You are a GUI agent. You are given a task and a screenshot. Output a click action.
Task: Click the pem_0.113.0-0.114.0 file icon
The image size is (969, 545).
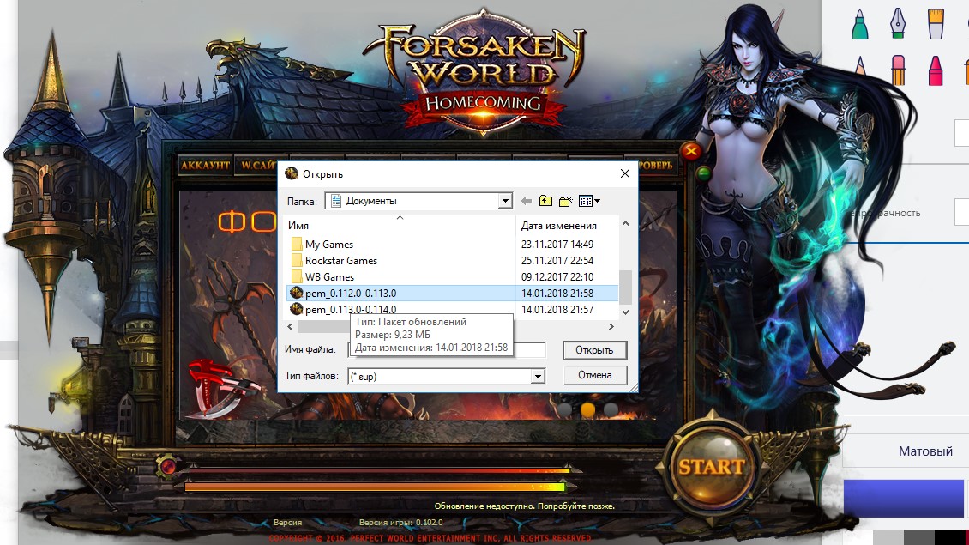[297, 309]
